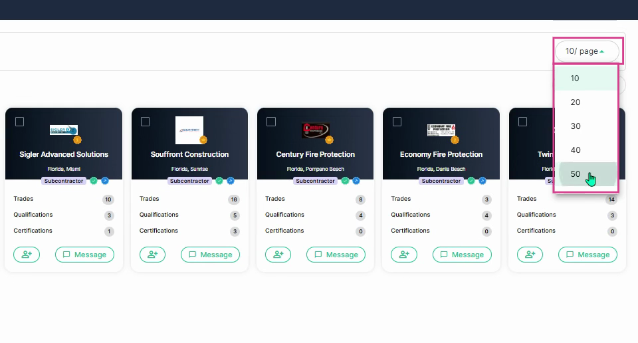Click Century Fire Protection logo thumbnail
Screen dimensions: 638x343
[315, 130]
